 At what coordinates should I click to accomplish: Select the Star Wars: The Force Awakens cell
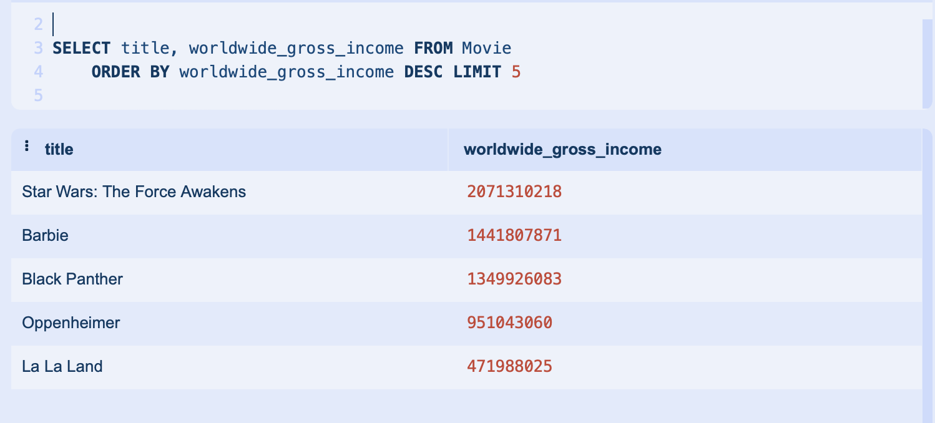(x=229, y=192)
